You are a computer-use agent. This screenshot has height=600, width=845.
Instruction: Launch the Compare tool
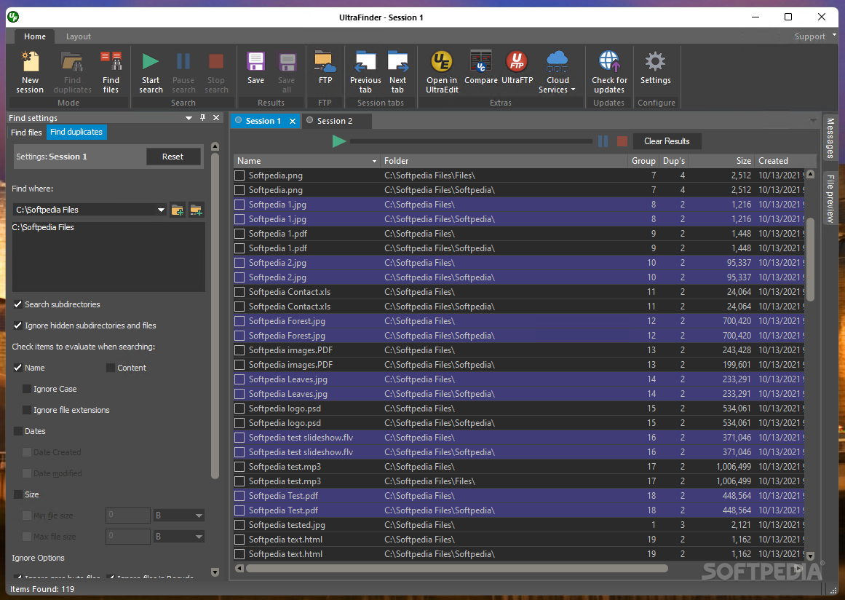[480, 69]
